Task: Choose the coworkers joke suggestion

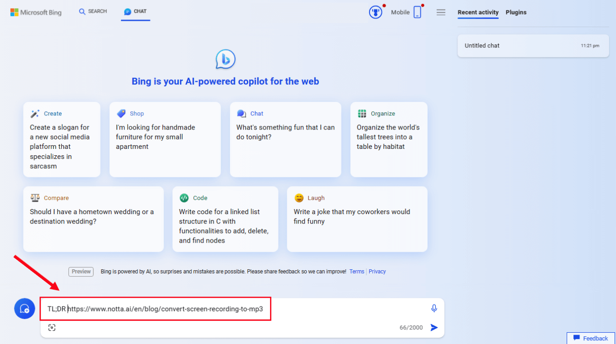Action: [x=357, y=219]
